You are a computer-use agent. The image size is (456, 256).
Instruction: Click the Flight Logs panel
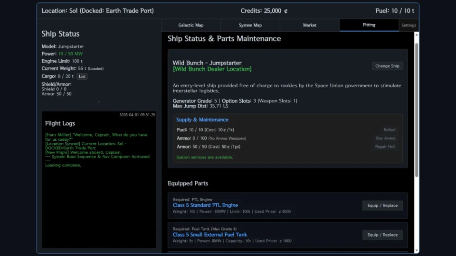pyautogui.click(x=99, y=180)
